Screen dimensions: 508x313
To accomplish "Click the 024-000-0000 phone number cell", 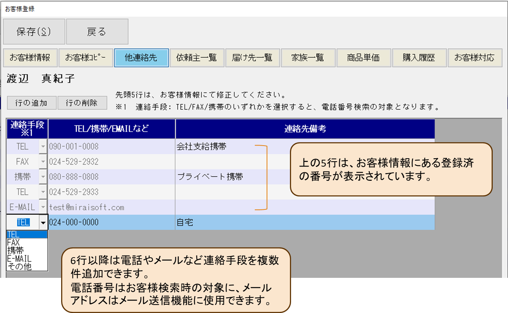I will 112,222.
